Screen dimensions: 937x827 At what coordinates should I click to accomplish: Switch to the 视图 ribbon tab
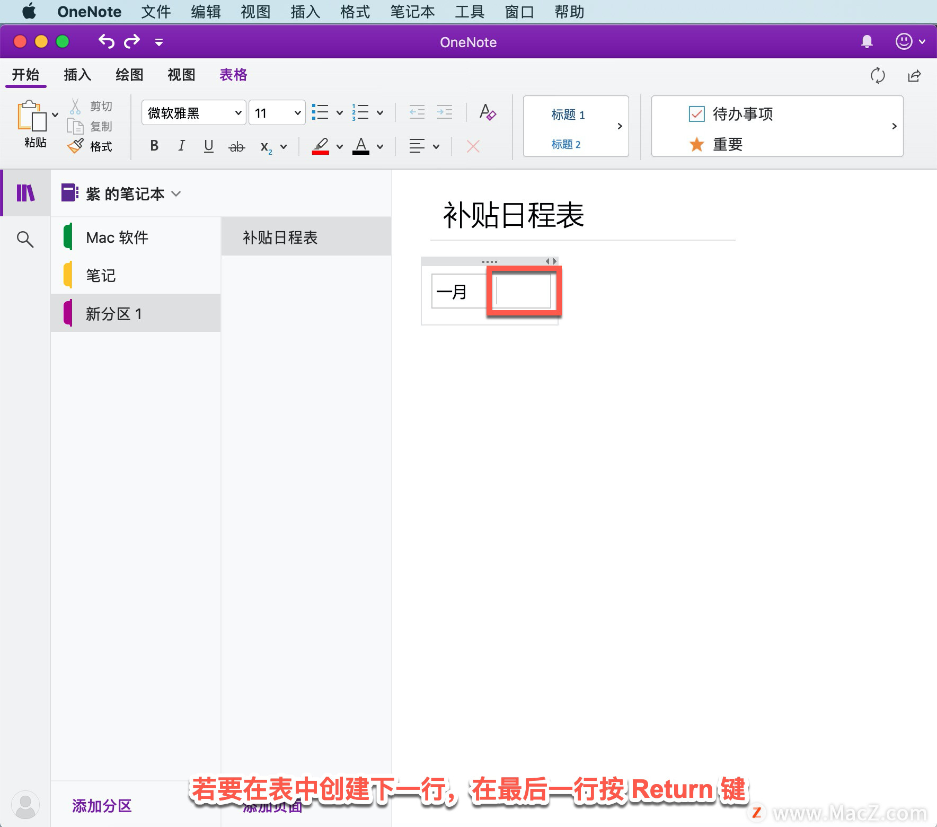pyautogui.click(x=181, y=75)
